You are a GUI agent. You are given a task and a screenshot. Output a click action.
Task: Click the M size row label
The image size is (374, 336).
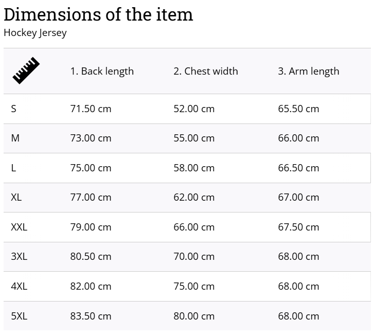tap(15, 138)
